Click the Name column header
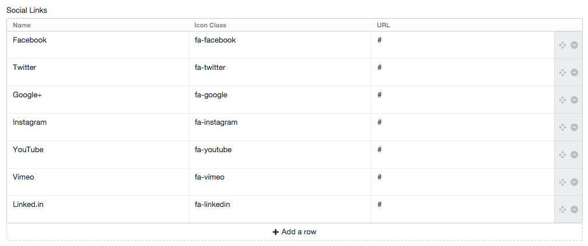 click(22, 26)
